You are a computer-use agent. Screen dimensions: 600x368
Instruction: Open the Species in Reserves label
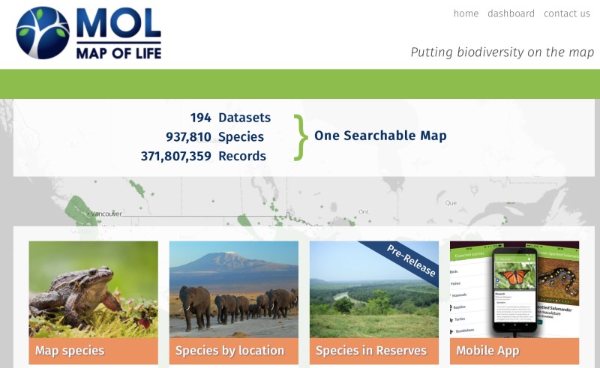coord(374,351)
